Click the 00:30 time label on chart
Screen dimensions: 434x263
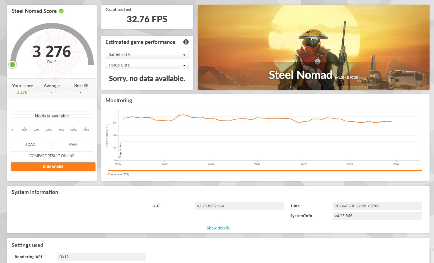coord(257,164)
